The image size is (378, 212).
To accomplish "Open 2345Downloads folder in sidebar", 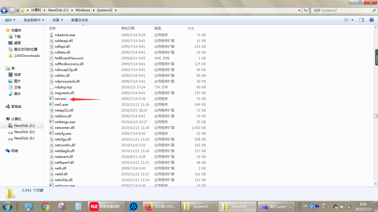I will coord(27,56).
